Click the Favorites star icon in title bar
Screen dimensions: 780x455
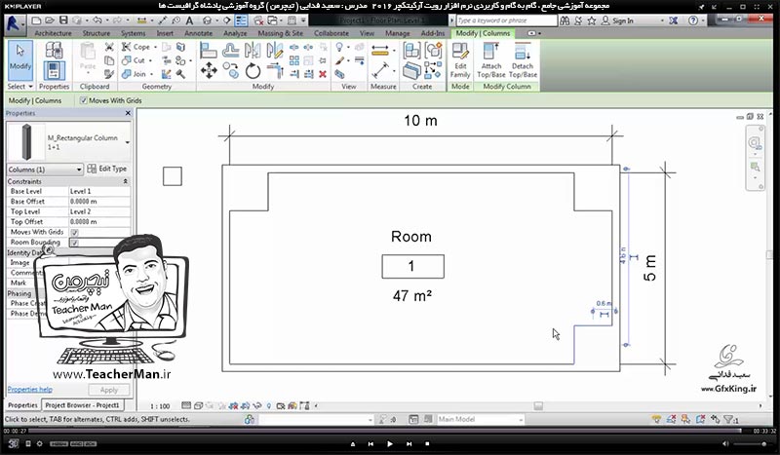pos(592,20)
